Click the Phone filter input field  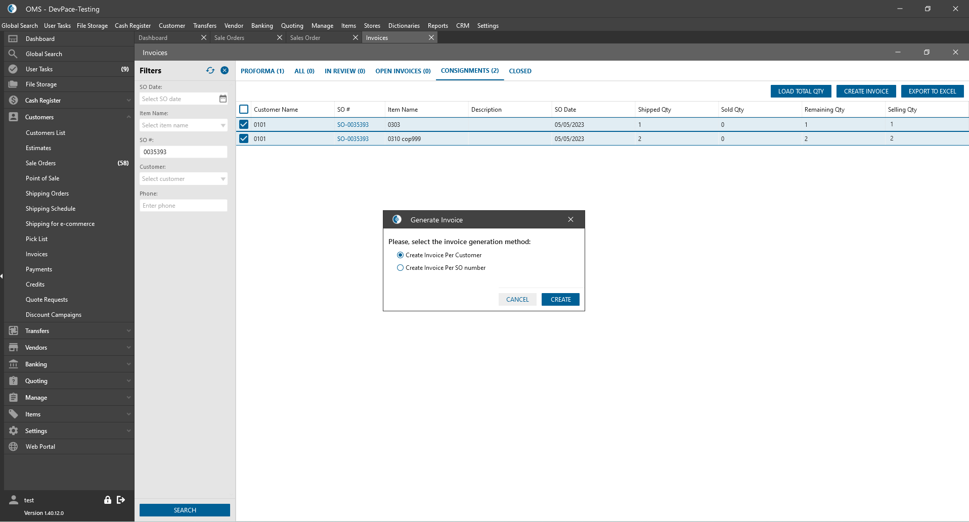tap(184, 206)
